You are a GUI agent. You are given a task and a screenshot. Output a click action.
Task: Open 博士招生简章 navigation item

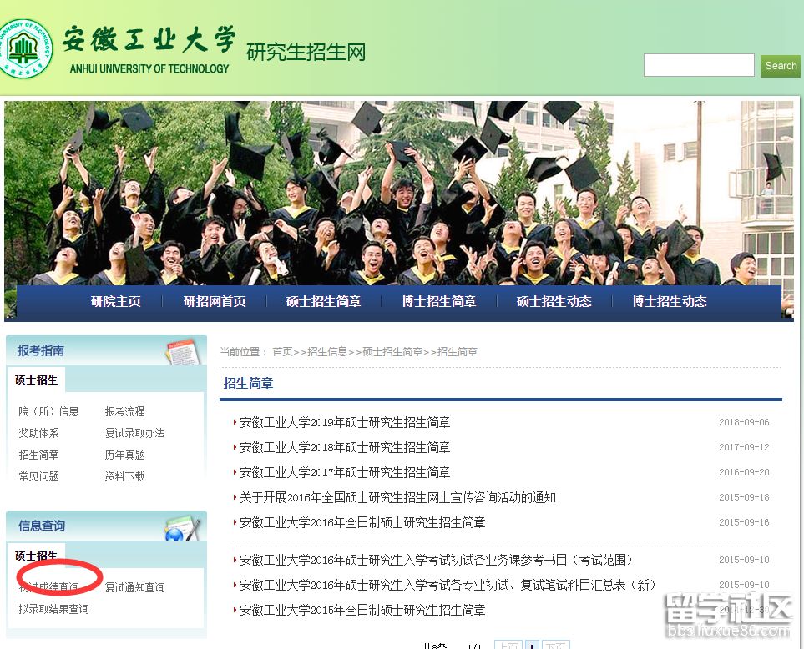point(438,302)
